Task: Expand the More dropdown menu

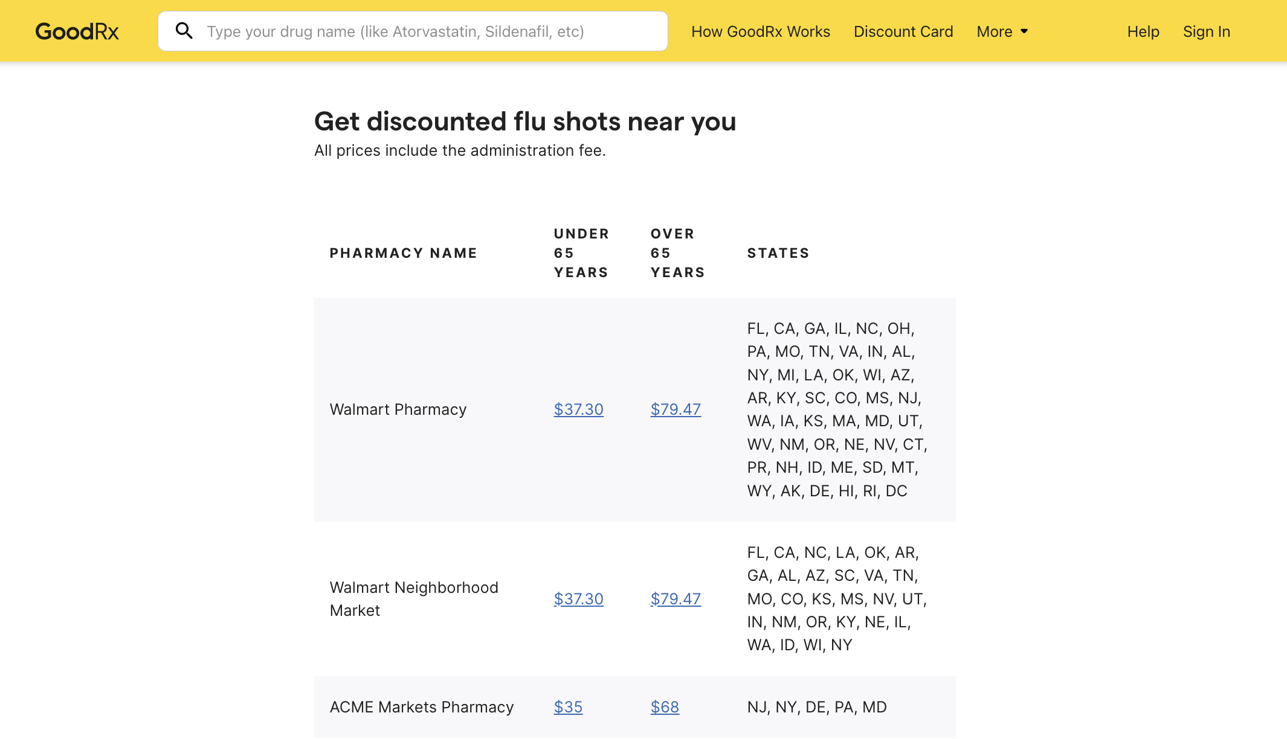Action: [x=1002, y=31]
